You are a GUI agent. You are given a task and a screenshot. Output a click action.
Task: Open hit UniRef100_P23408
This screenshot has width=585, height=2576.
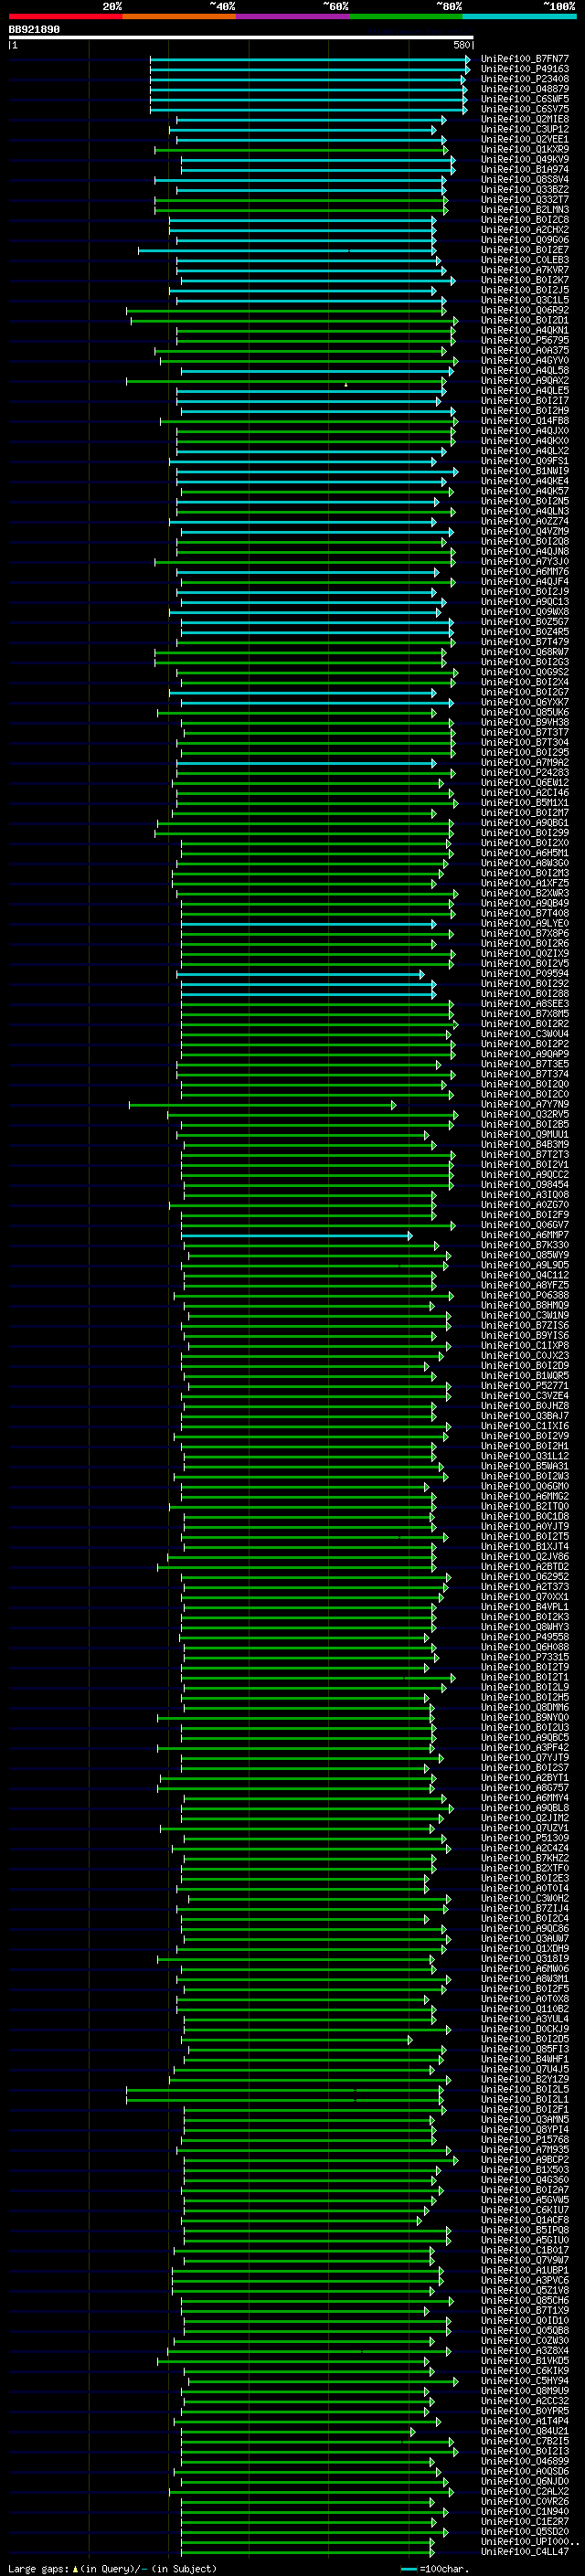[525, 79]
